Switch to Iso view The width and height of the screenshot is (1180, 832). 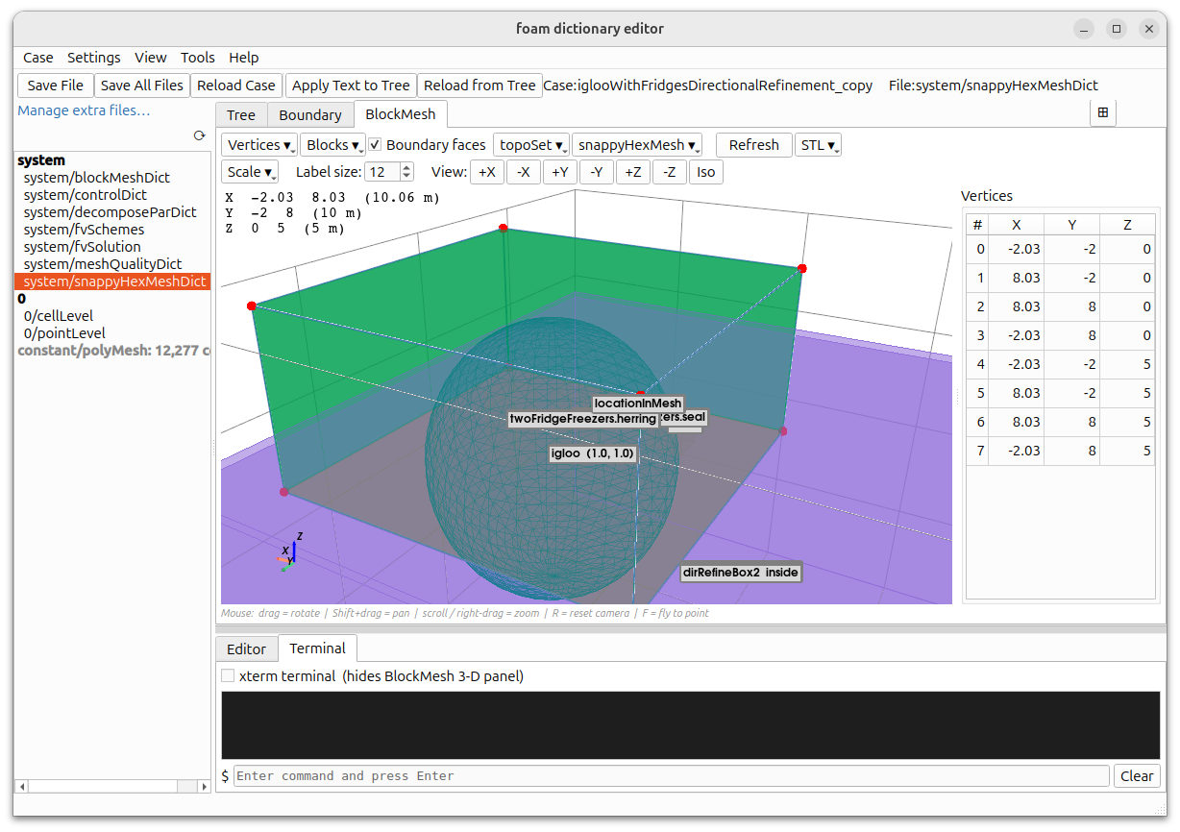tap(706, 172)
